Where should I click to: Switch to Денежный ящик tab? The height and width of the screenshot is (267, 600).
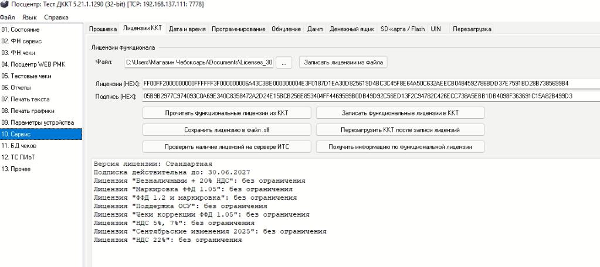(x=352, y=29)
